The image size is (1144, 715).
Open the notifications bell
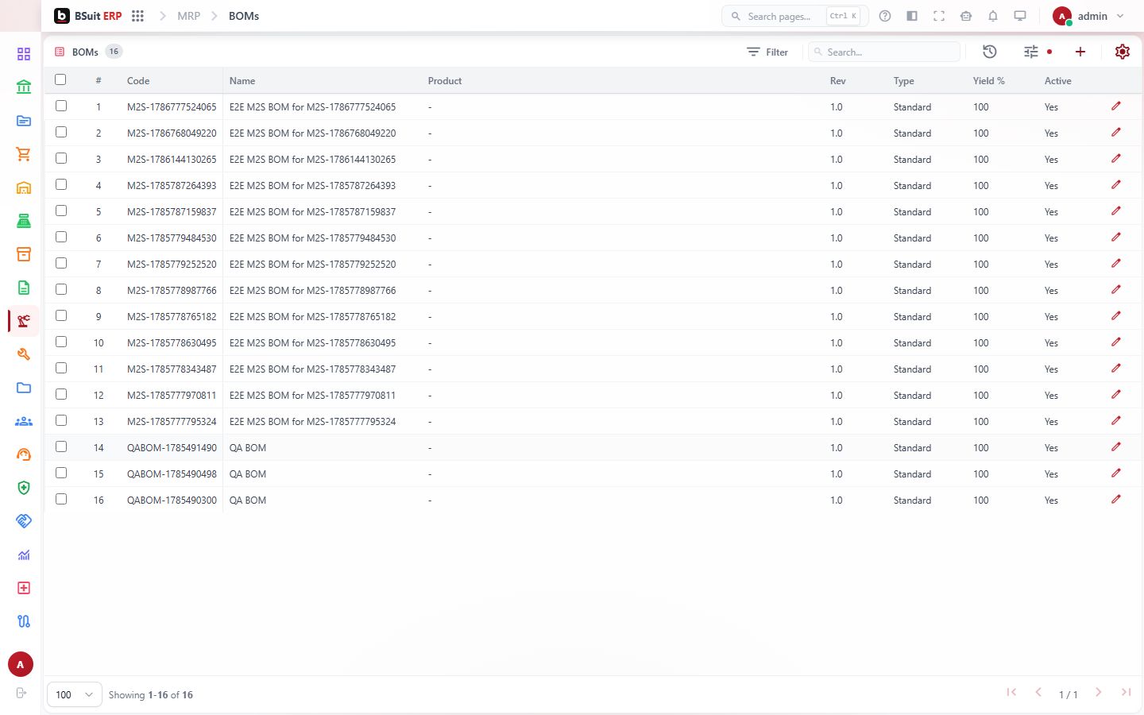993,16
